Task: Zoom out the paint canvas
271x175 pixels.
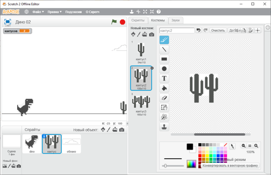Action: (x=243, y=146)
